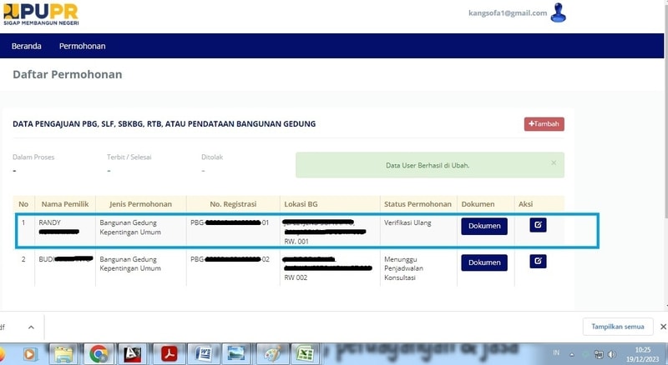Screen dimensions: 668x365
Task: Go to Beranda menu
Action: click(x=27, y=46)
